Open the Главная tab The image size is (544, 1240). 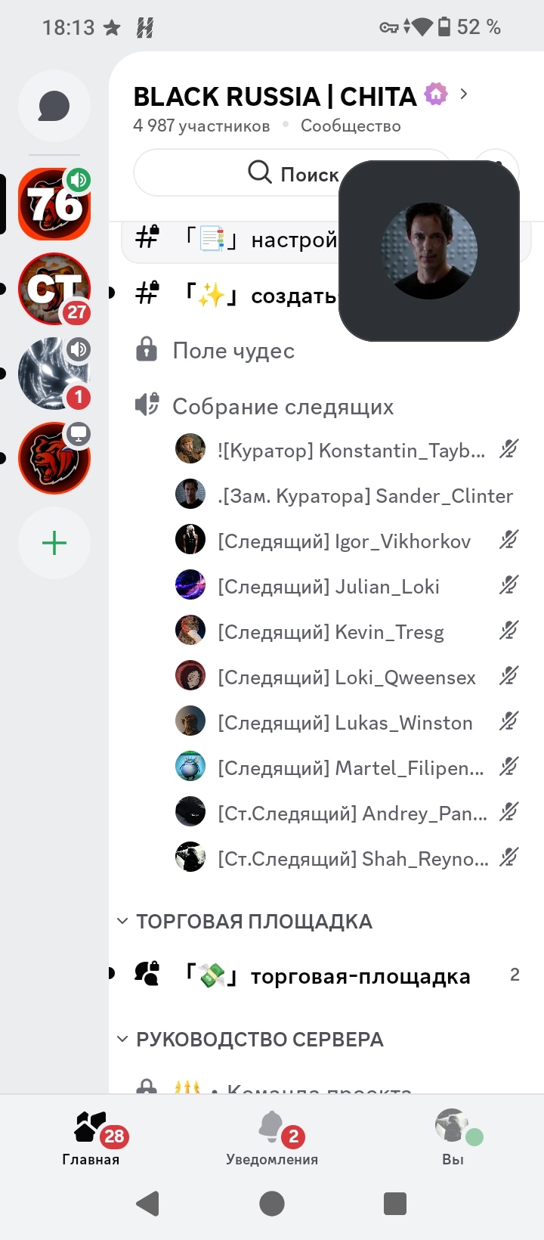pyautogui.click(x=91, y=1139)
